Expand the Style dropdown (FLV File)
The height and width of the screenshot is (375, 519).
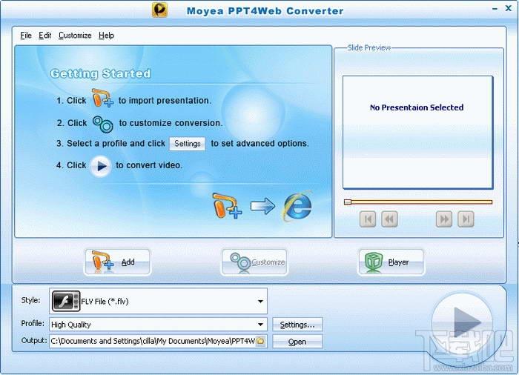pyautogui.click(x=260, y=301)
